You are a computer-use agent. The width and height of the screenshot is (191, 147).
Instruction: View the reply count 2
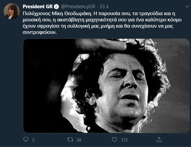click(33, 140)
